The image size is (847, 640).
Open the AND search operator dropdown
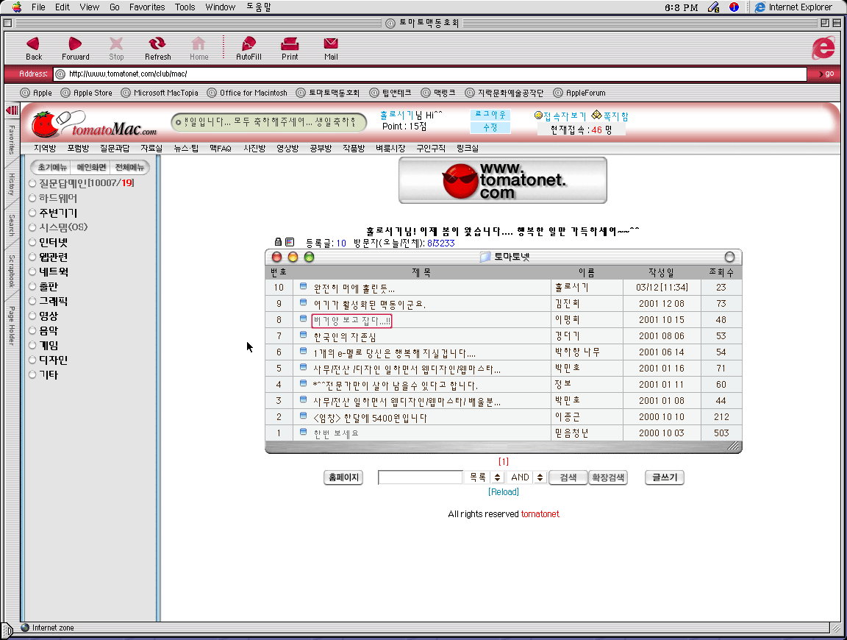pos(540,477)
